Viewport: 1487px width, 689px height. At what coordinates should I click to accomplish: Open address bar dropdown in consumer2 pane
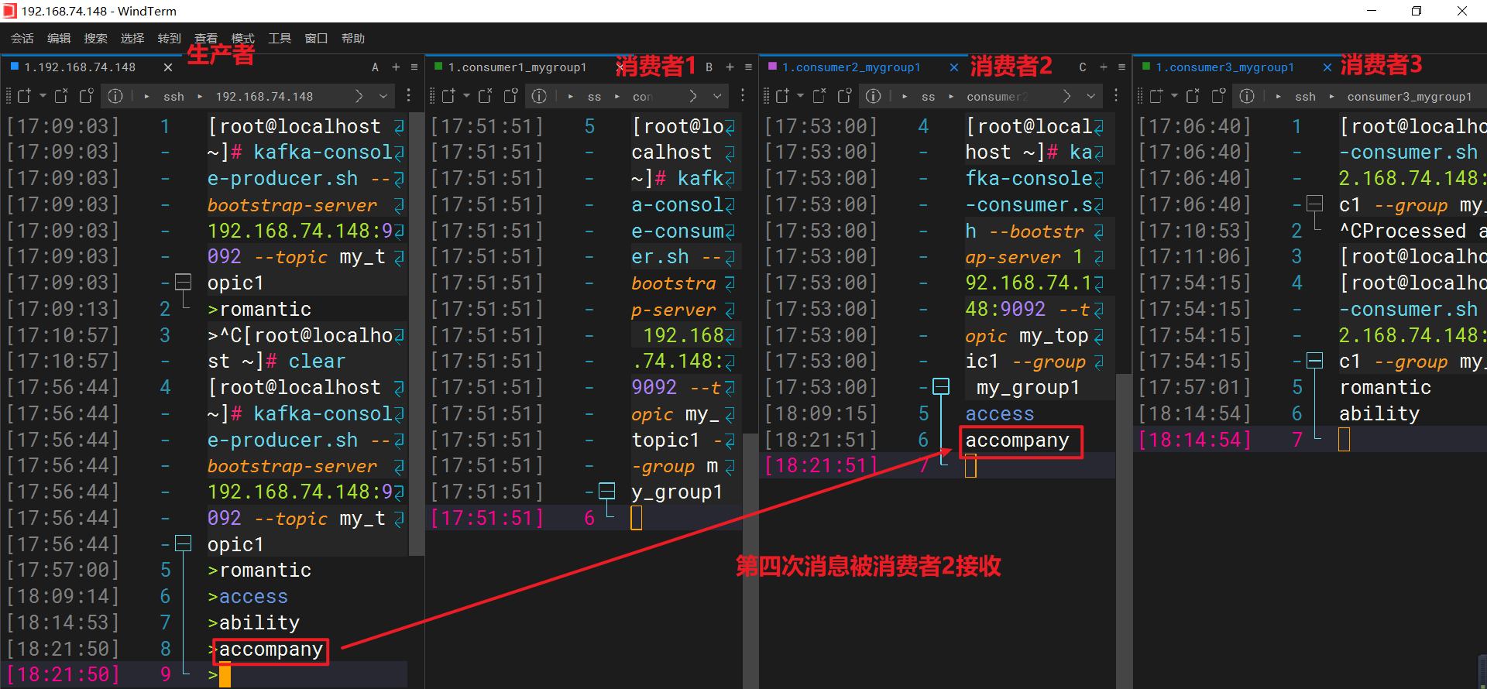tap(1090, 96)
